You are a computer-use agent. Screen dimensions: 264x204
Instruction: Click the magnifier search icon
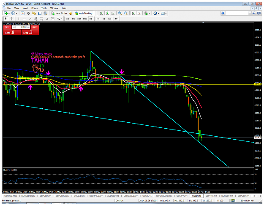[x=253, y=13]
